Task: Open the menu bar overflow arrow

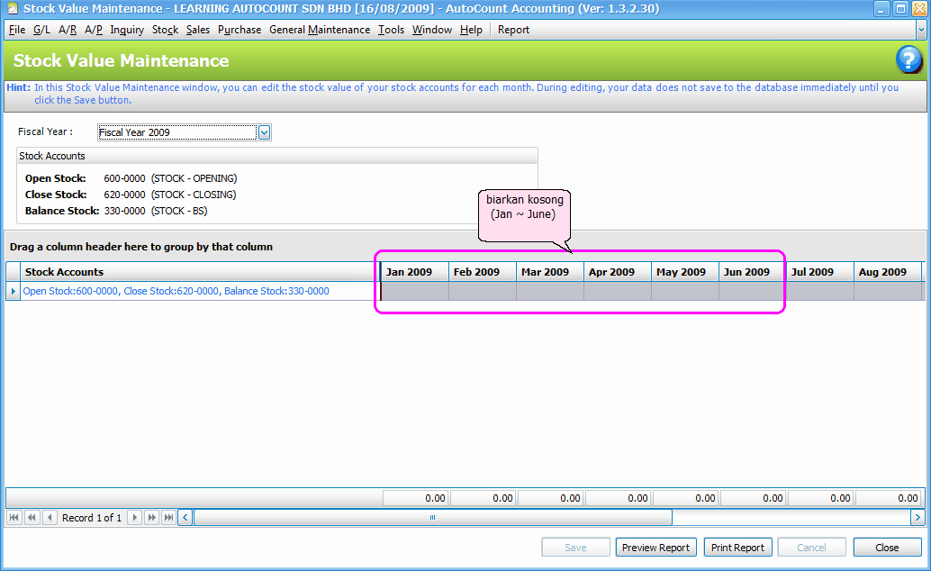Action: [x=920, y=30]
